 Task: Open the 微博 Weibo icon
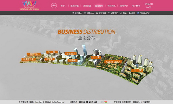121,13
